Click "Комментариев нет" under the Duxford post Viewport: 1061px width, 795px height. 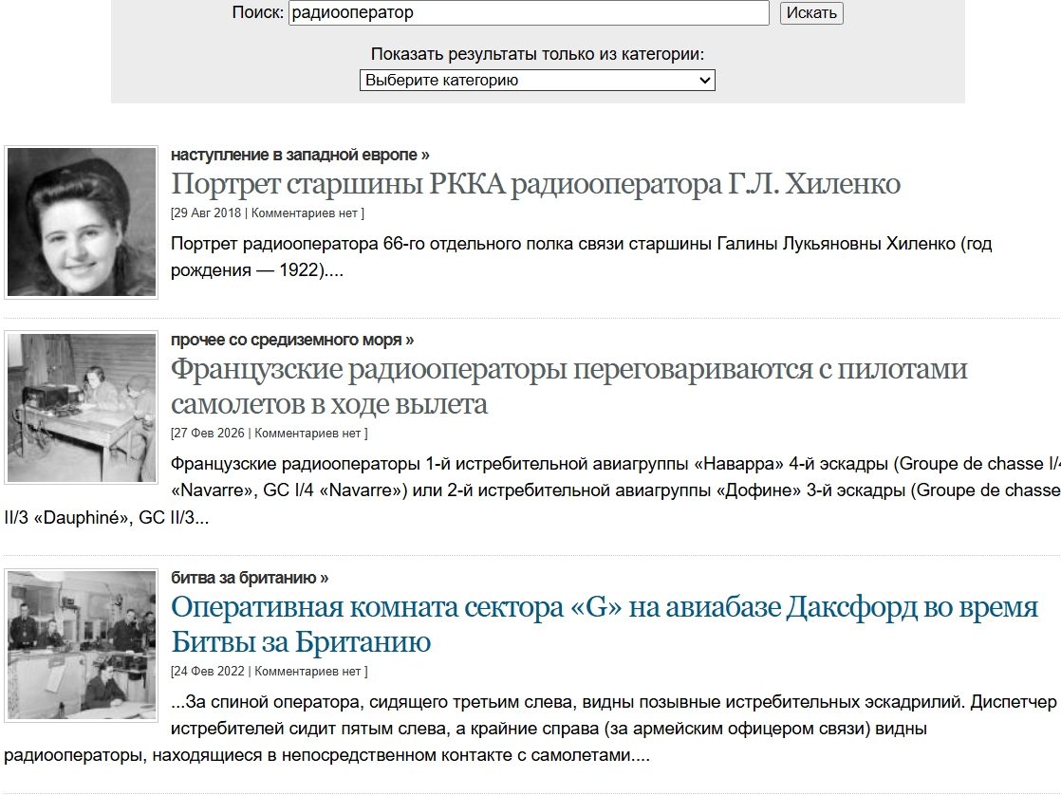coord(308,672)
